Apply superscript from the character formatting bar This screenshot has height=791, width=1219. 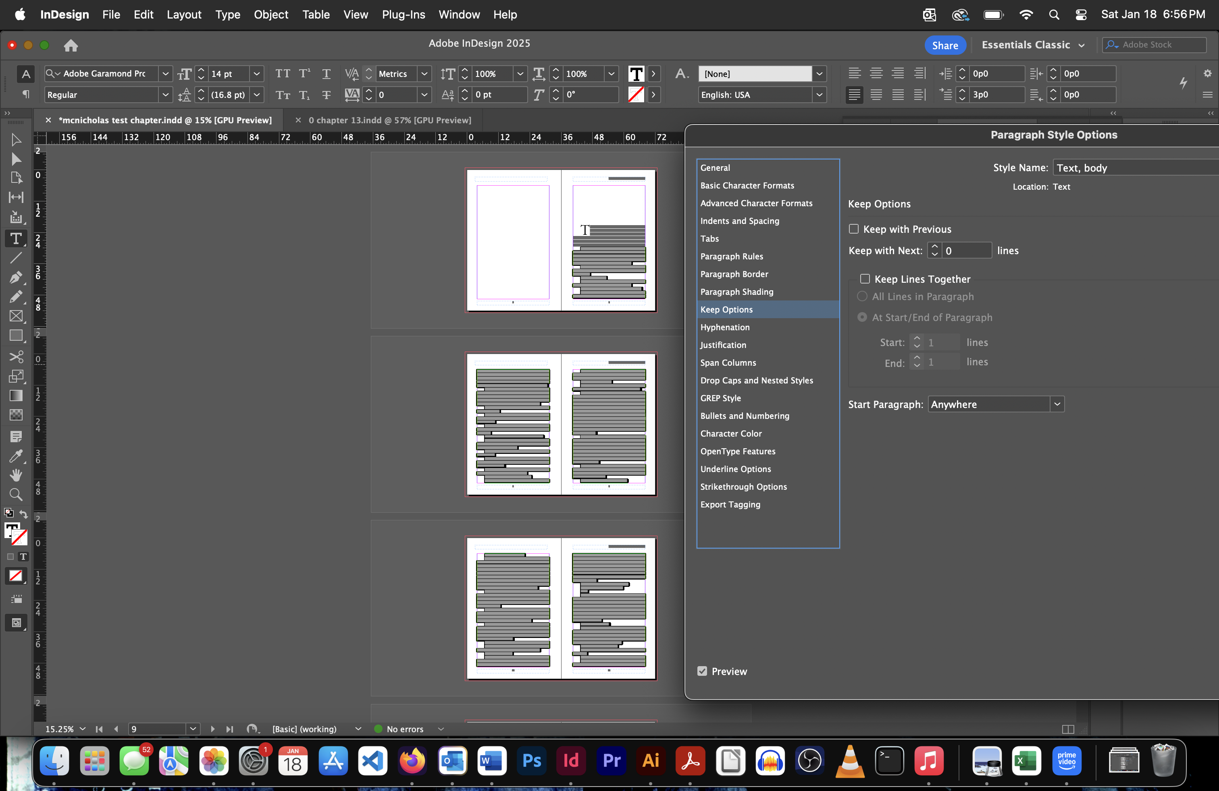[x=304, y=73]
